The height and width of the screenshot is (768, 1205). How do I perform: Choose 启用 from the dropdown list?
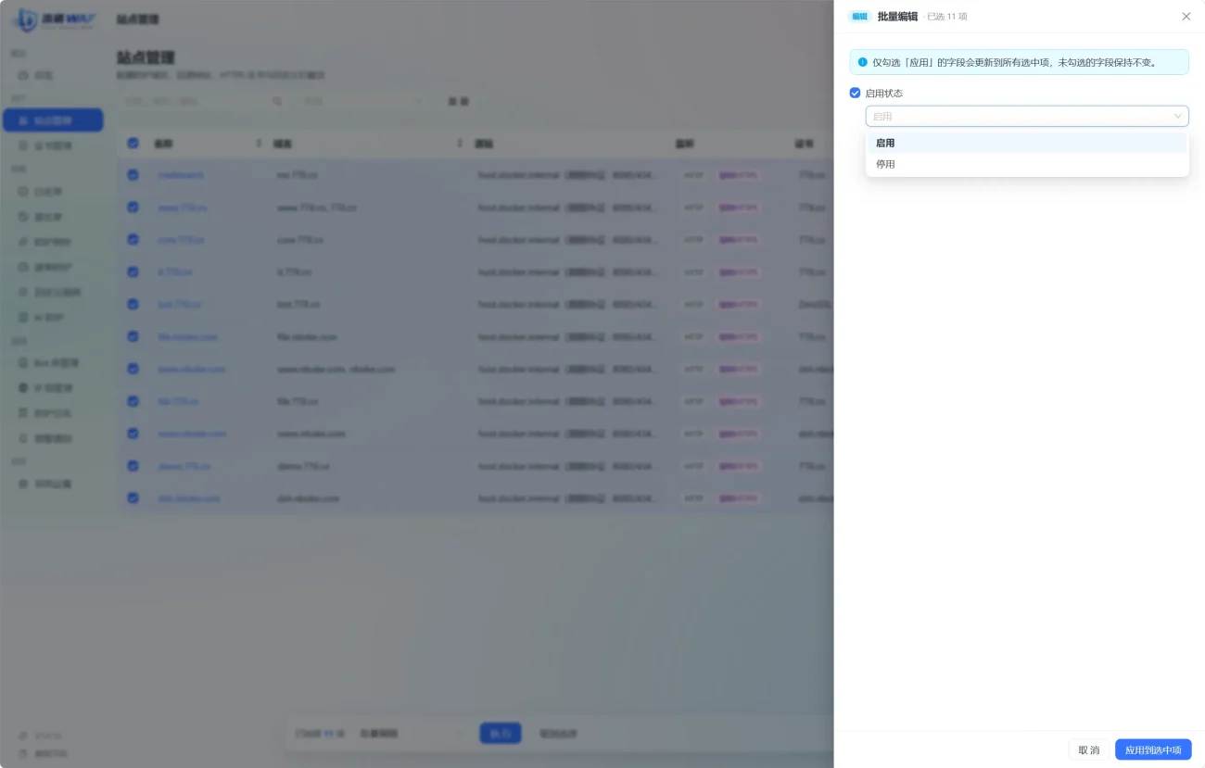(x=1027, y=143)
